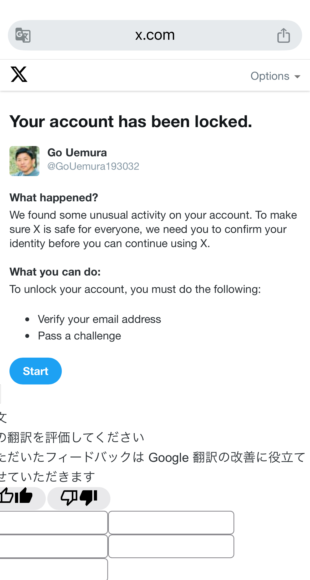Click 'Your account has been locked' heading
Screen dimensions: 310x580
[131, 122]
